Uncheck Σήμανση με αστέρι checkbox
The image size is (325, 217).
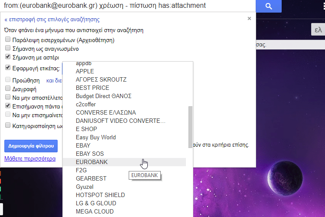(8, 57)
